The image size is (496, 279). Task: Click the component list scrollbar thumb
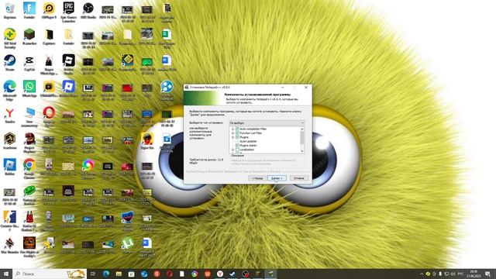(302, 138)
